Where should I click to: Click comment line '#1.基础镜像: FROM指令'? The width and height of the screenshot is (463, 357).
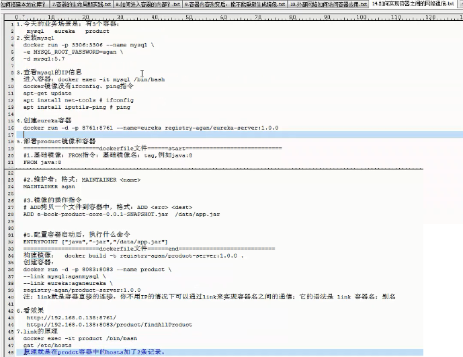coord(108,155)
